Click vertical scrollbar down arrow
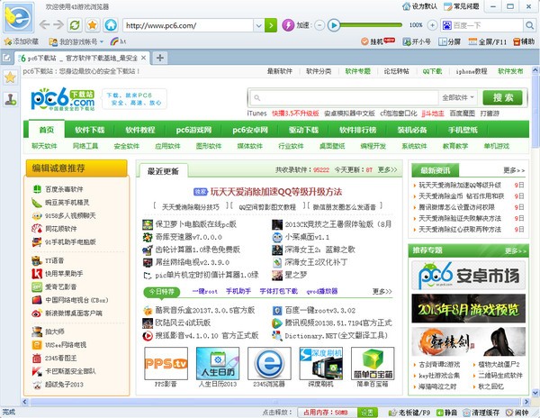 click(x=535, y=393)
